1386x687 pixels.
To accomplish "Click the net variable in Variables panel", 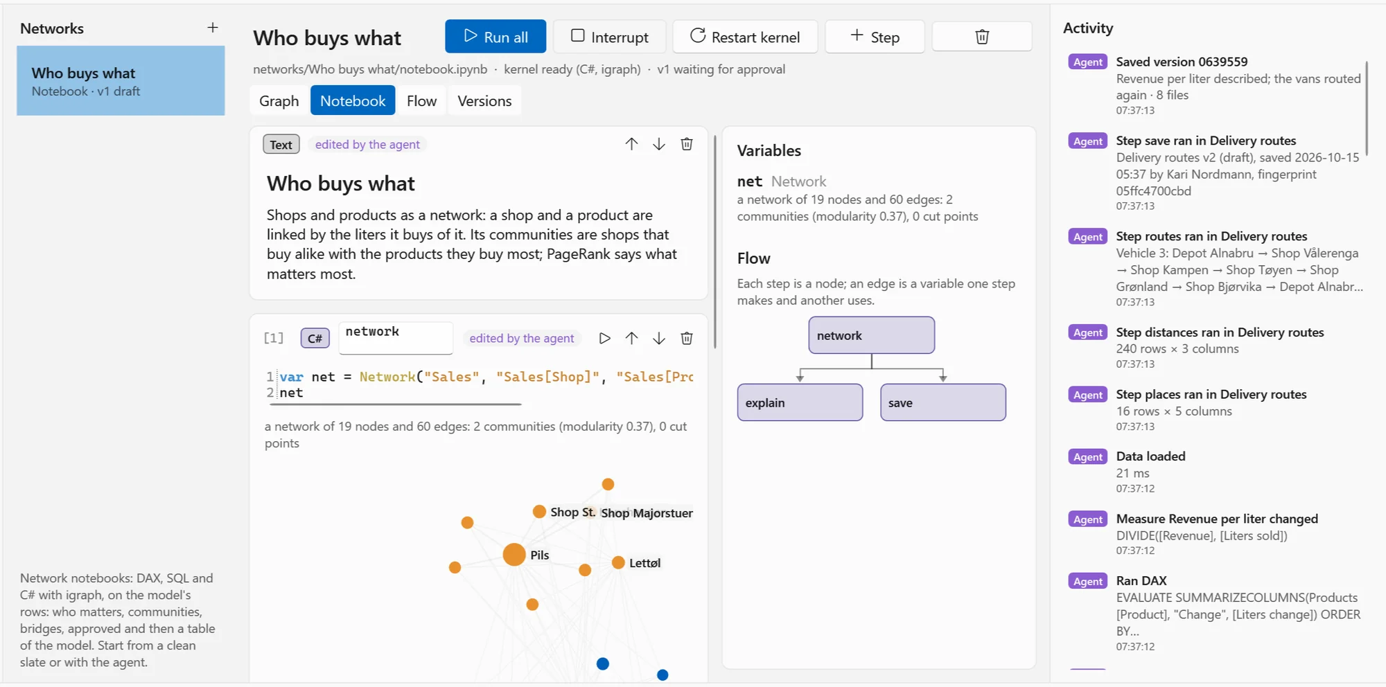I will [749, 181].
